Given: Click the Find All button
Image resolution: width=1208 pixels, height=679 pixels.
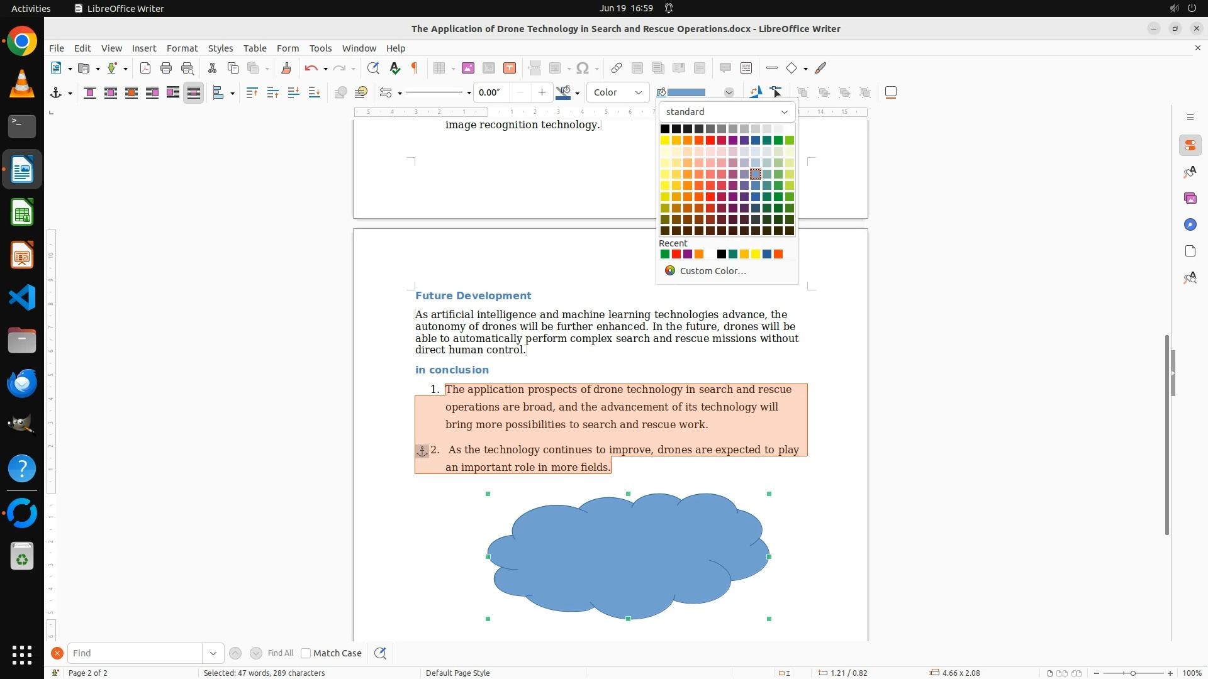Looking at the screenshot, I should 280,653.
